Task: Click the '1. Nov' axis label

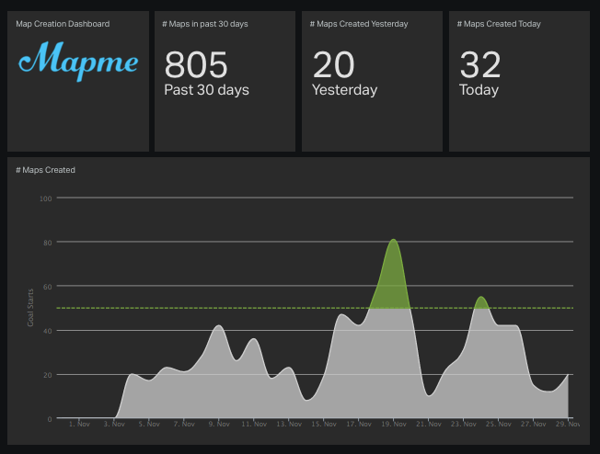Action: (x=79, y=424)
